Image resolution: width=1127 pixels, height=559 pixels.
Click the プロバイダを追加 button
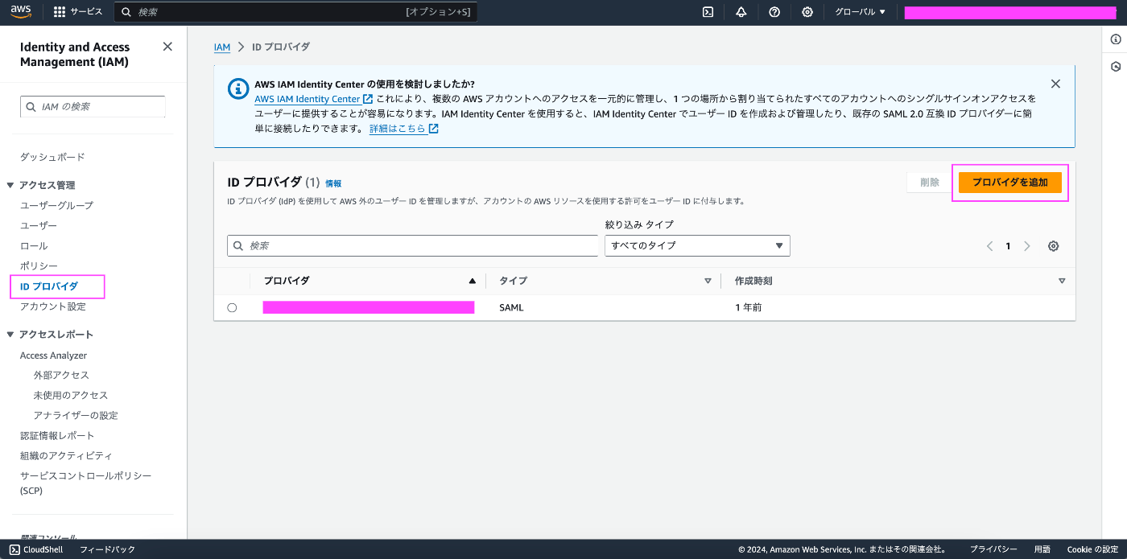1010,183
